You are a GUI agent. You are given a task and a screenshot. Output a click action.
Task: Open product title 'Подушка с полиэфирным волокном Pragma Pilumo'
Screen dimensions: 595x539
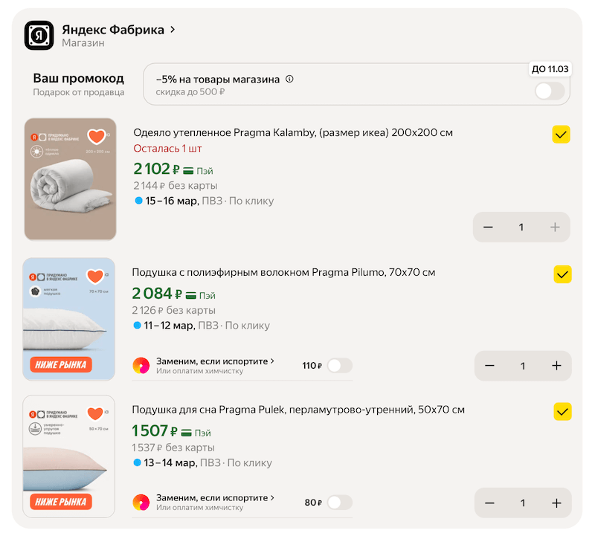(283, 272)
